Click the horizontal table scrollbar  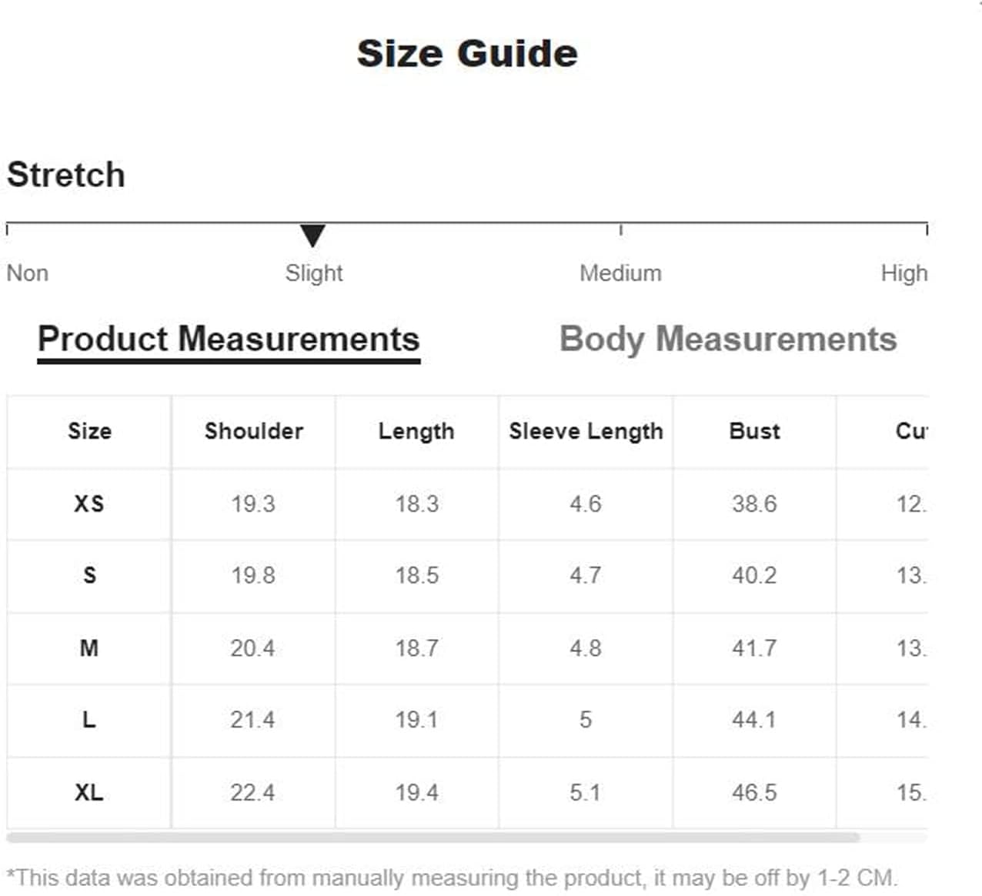(433, 837)
